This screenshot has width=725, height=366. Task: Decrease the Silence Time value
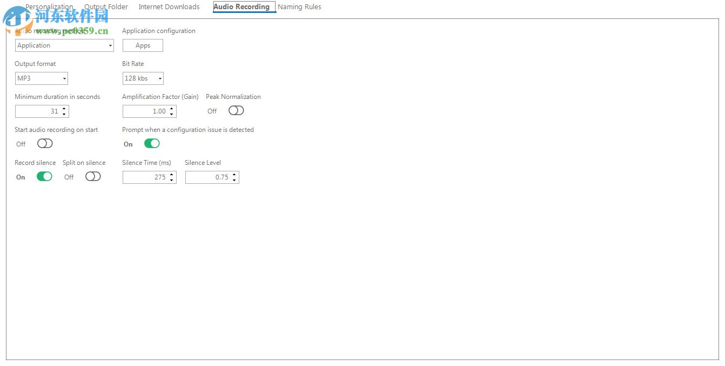tap(172, 180)
